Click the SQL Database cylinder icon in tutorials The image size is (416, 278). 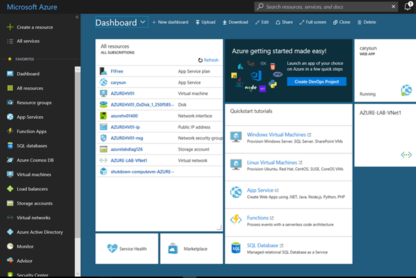coord(236,248)
